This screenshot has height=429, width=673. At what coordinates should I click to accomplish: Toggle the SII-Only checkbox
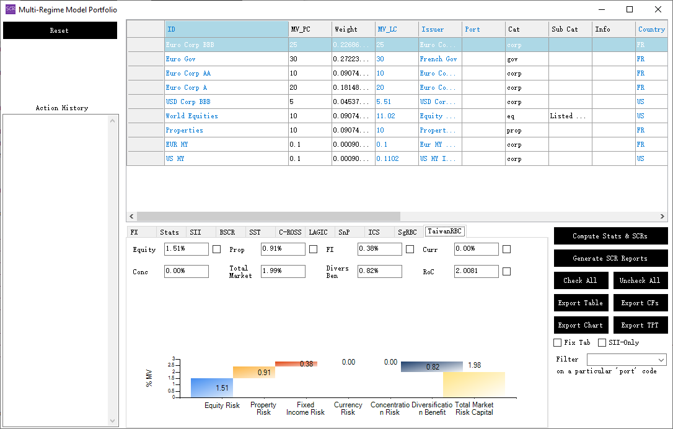[x=602, y=342]
